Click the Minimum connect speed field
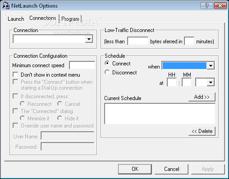Image resolution: width=229 pixels, height=179 pixels. (x=82, y=65)
